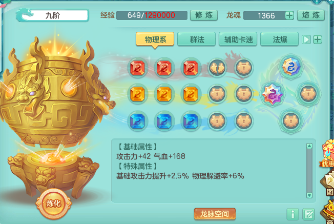Switch to the 辅助卡速 tab
The height and width of the screenshot is (224, 334).
(x=238, y=39)
